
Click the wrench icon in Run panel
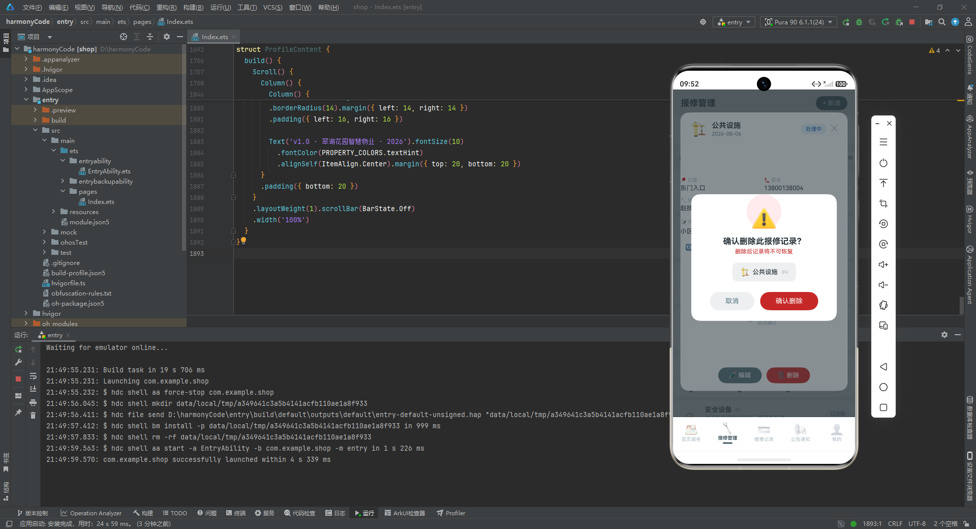tap(18, 363)
